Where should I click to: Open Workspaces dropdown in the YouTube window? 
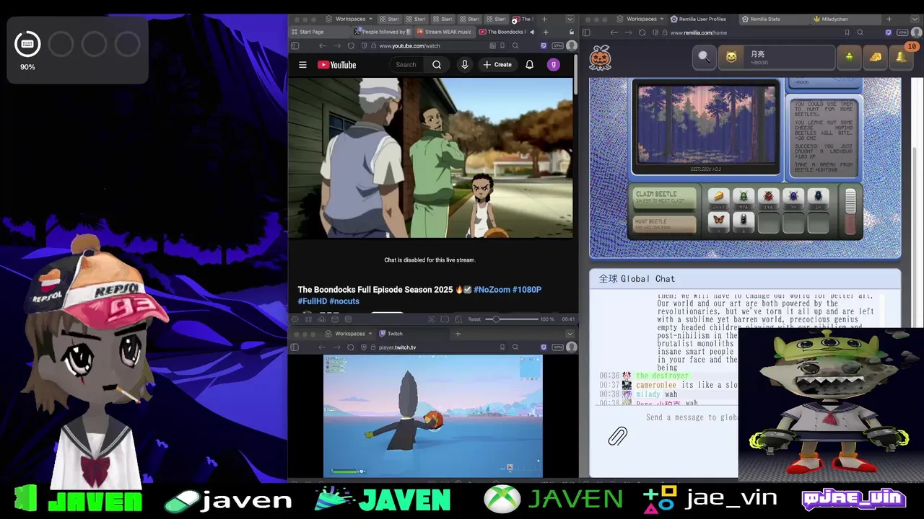[x=350, y=19]
